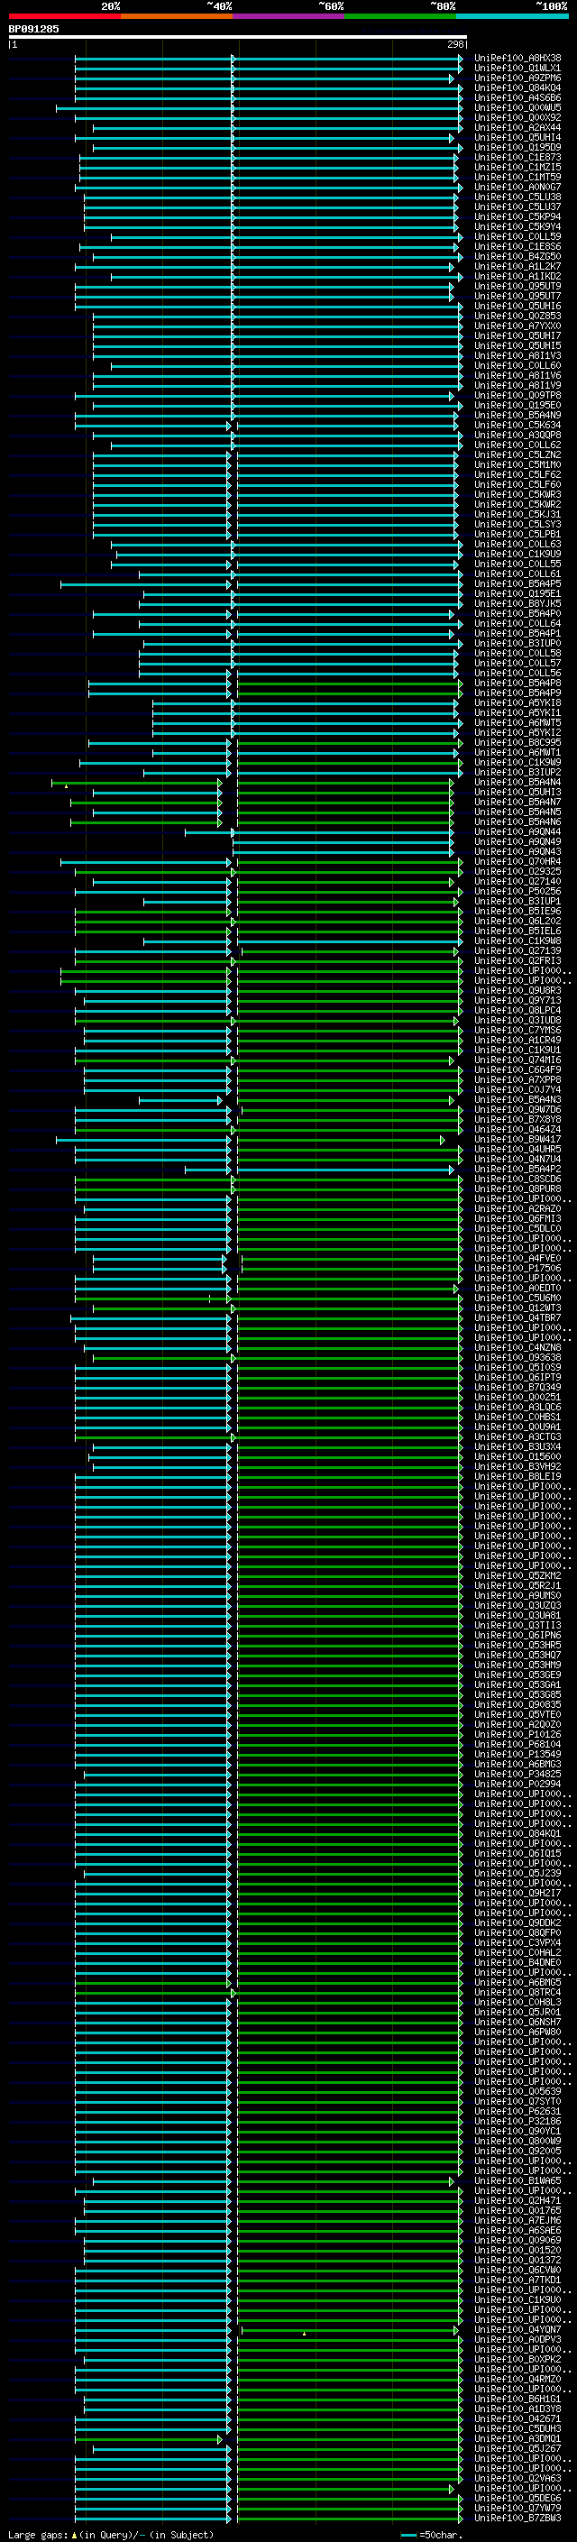577x2542 pixels.
Task: Select label UniRef100_B1WA65
Action: [517, 2180]
